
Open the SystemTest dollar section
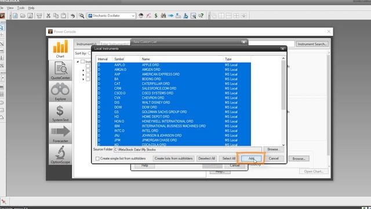point(60,113)
